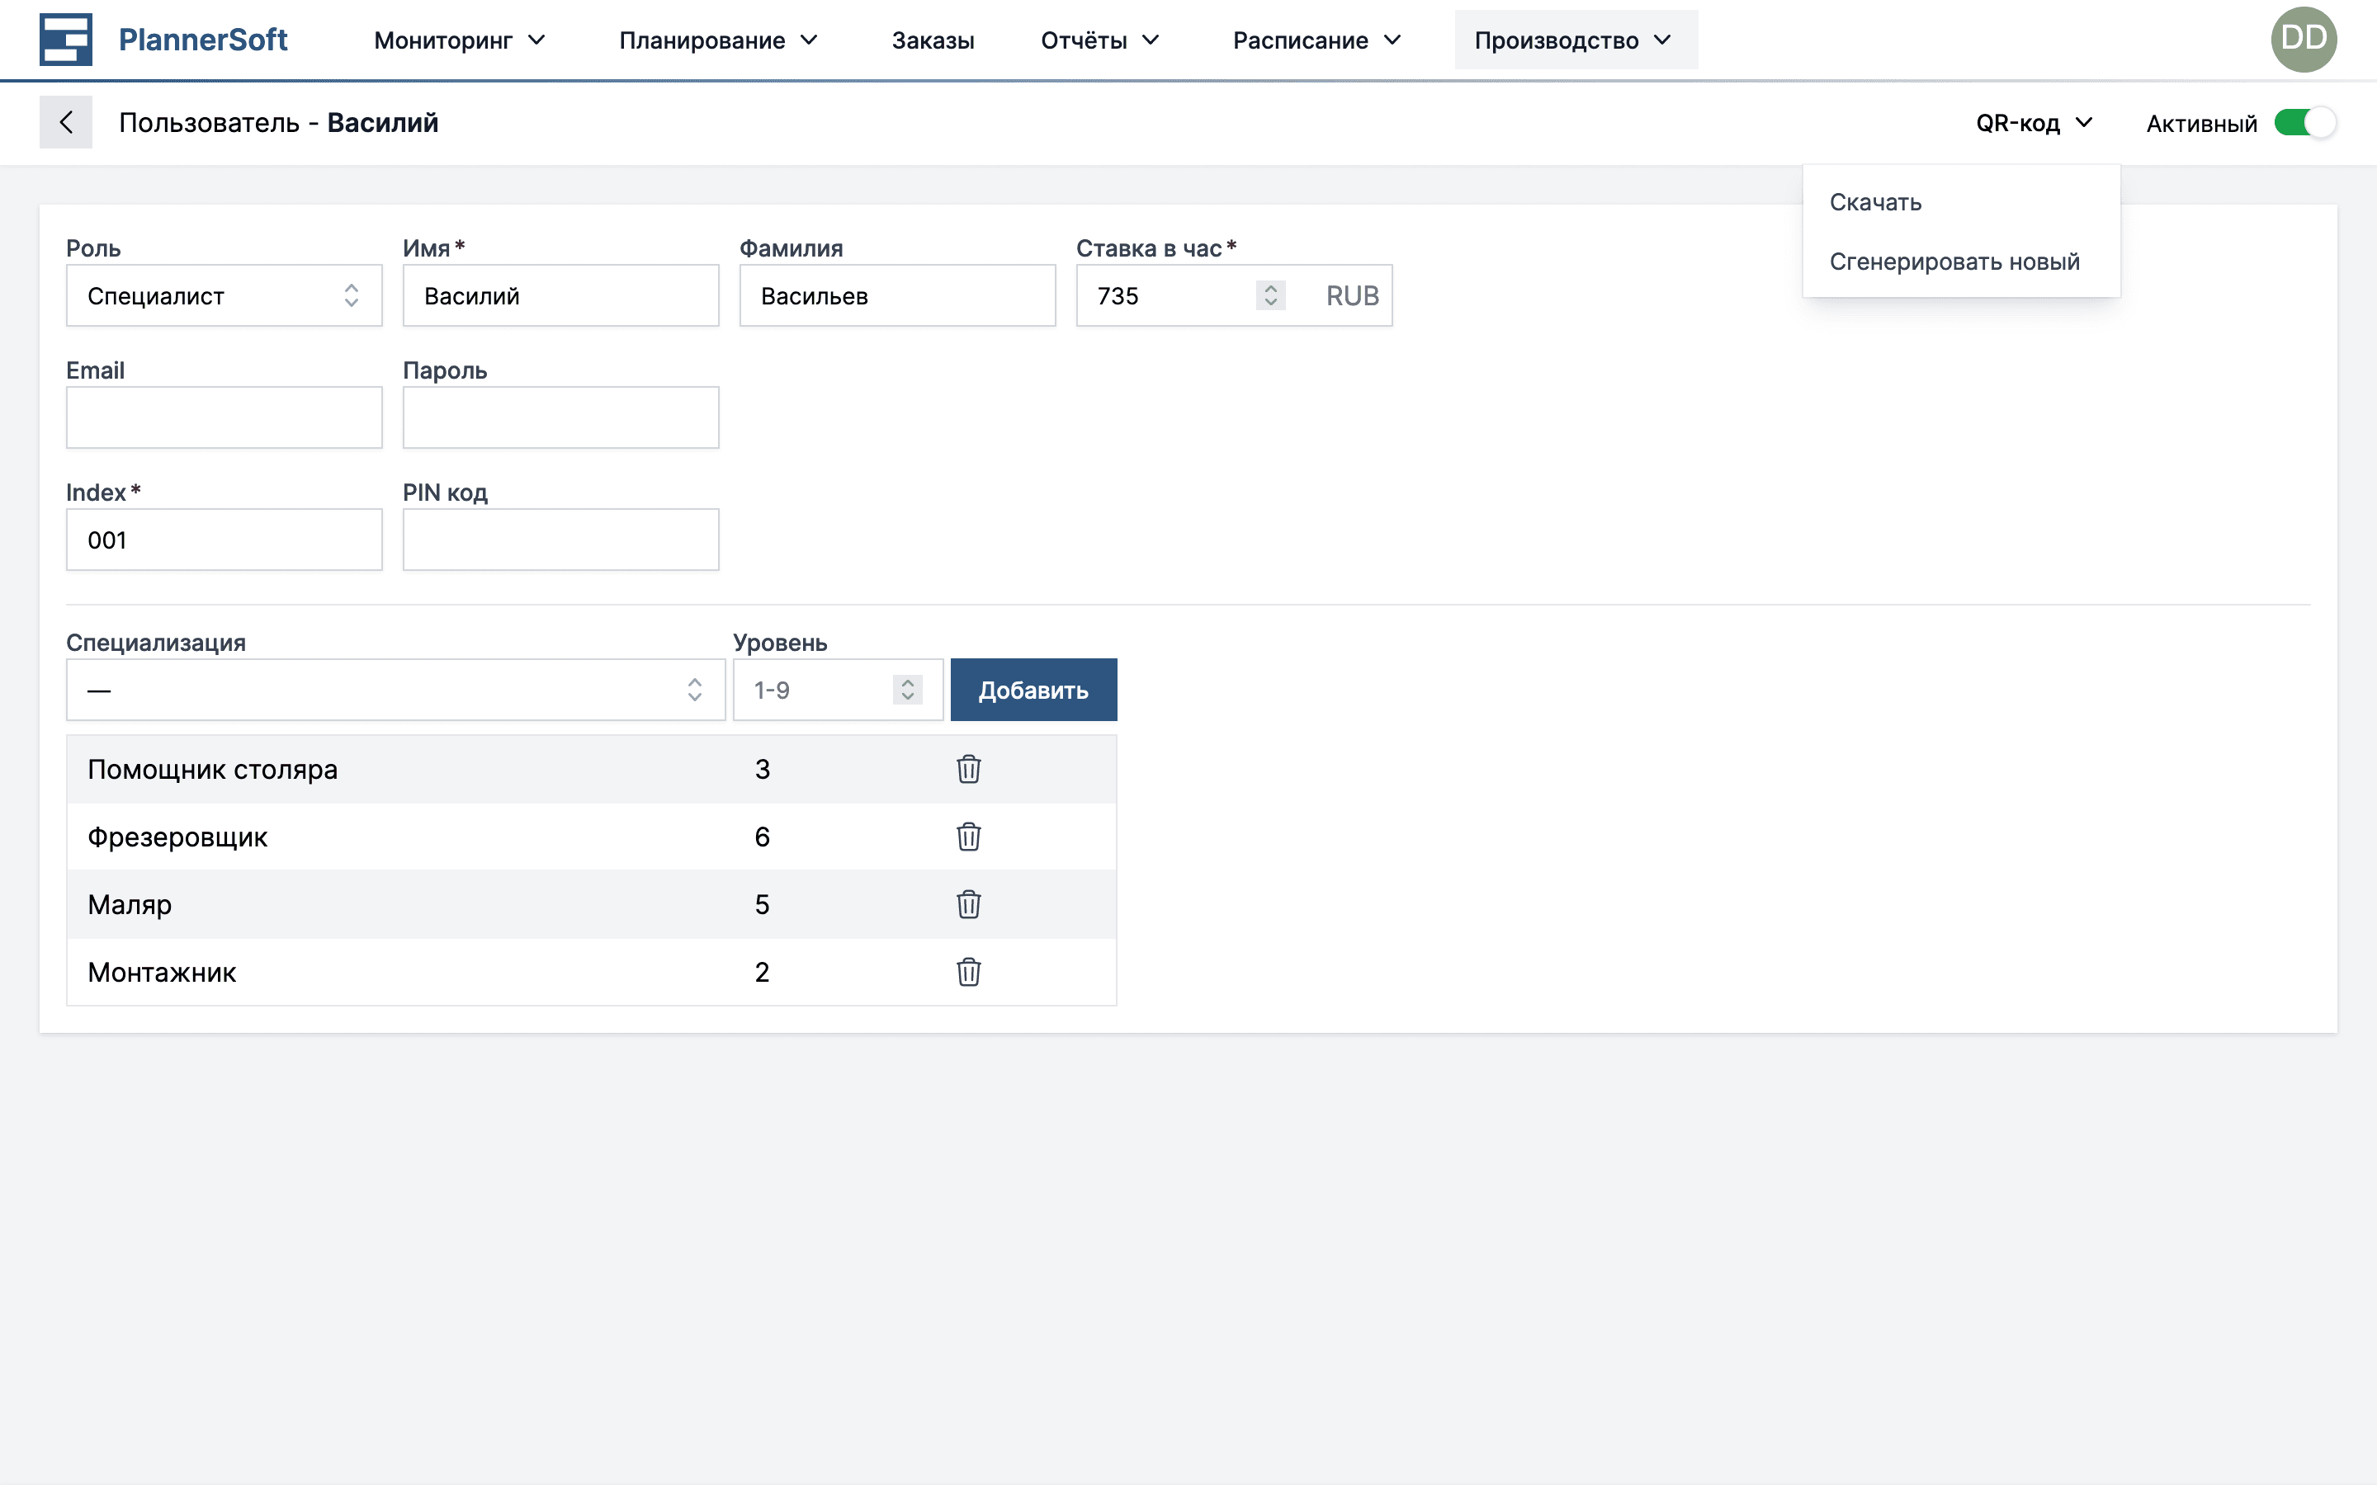Viewport: 2377px width, 1485px height.
Task: Toggle the Активный user switch
Action: tap(2304, 124)
